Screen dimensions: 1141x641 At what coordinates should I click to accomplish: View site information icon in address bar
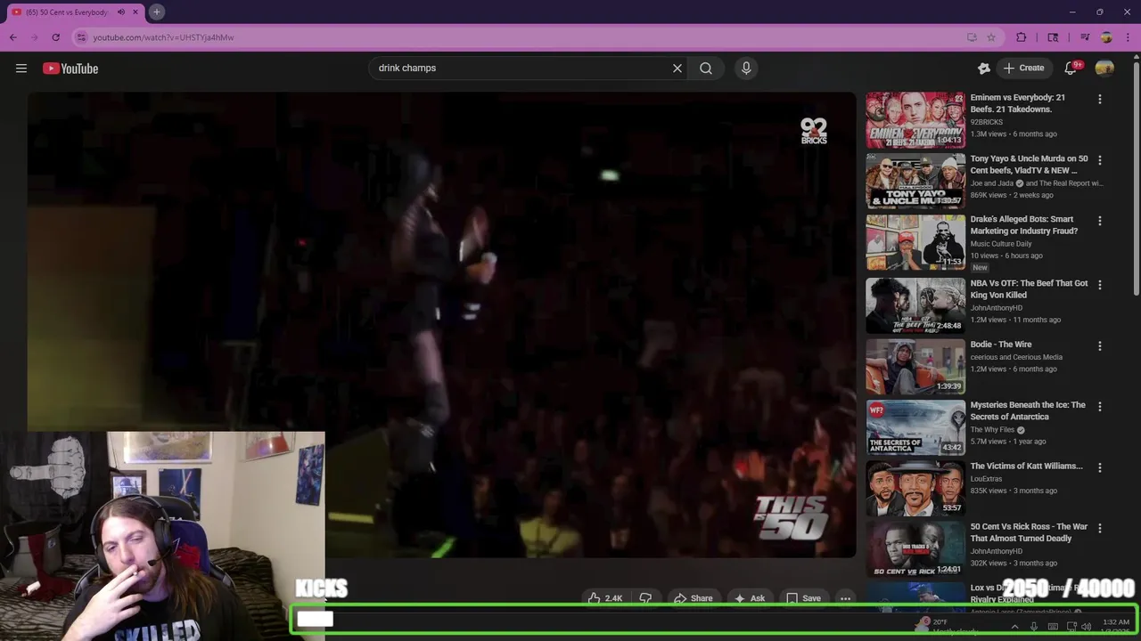point(81,37)
